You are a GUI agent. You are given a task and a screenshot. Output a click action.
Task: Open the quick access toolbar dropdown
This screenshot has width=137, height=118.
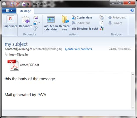click(28, 4)
